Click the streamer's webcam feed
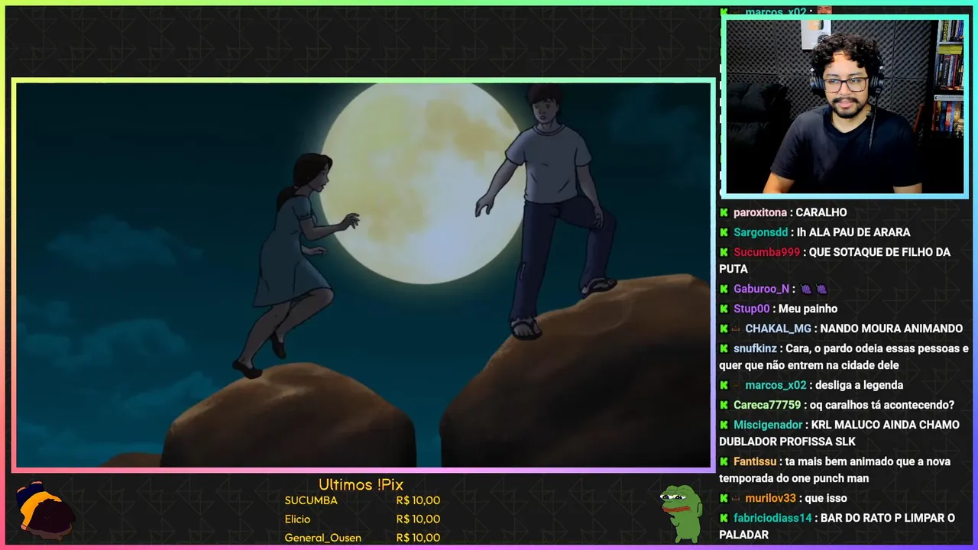Image resolution: width=978 pixels, height=550 pixels. coord(844,106)
